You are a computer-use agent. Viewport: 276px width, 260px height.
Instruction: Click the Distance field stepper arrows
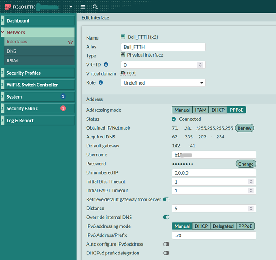point(251,208)
